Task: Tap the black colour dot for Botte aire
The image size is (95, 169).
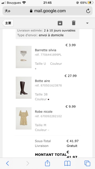Action: tap(48, 100)
